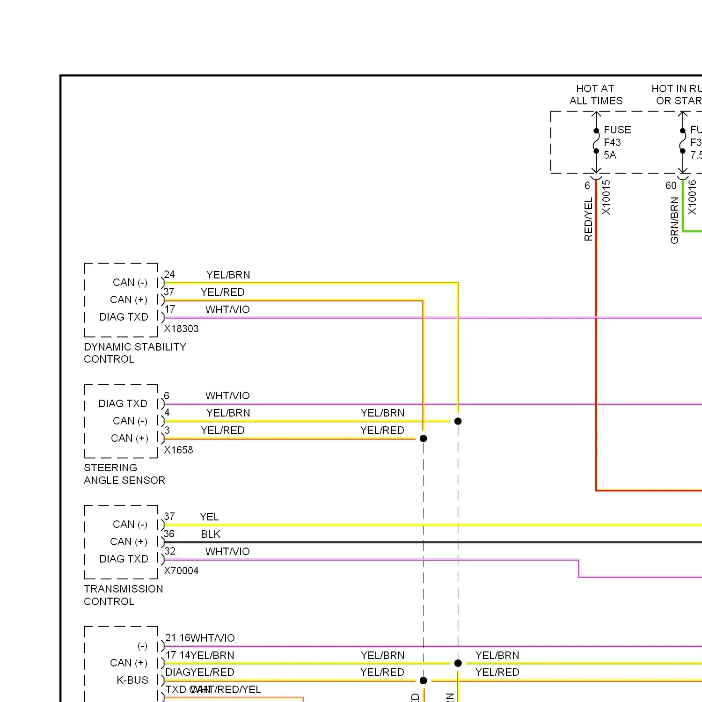
Task: Select pin 6 beside connector X10015
Action: (x=587, y=185)
